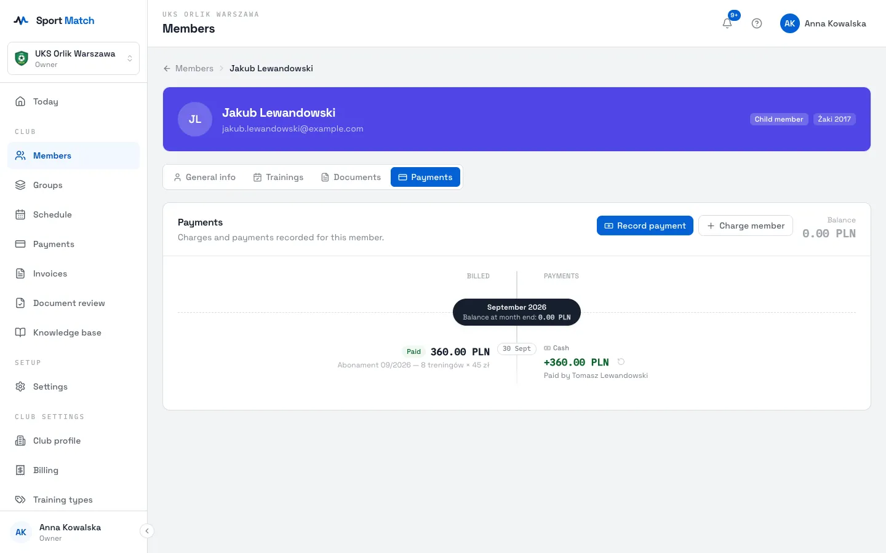
Task: Click 'Paid by Tomasz Lewandowski' text
Action: pos(596,375)
